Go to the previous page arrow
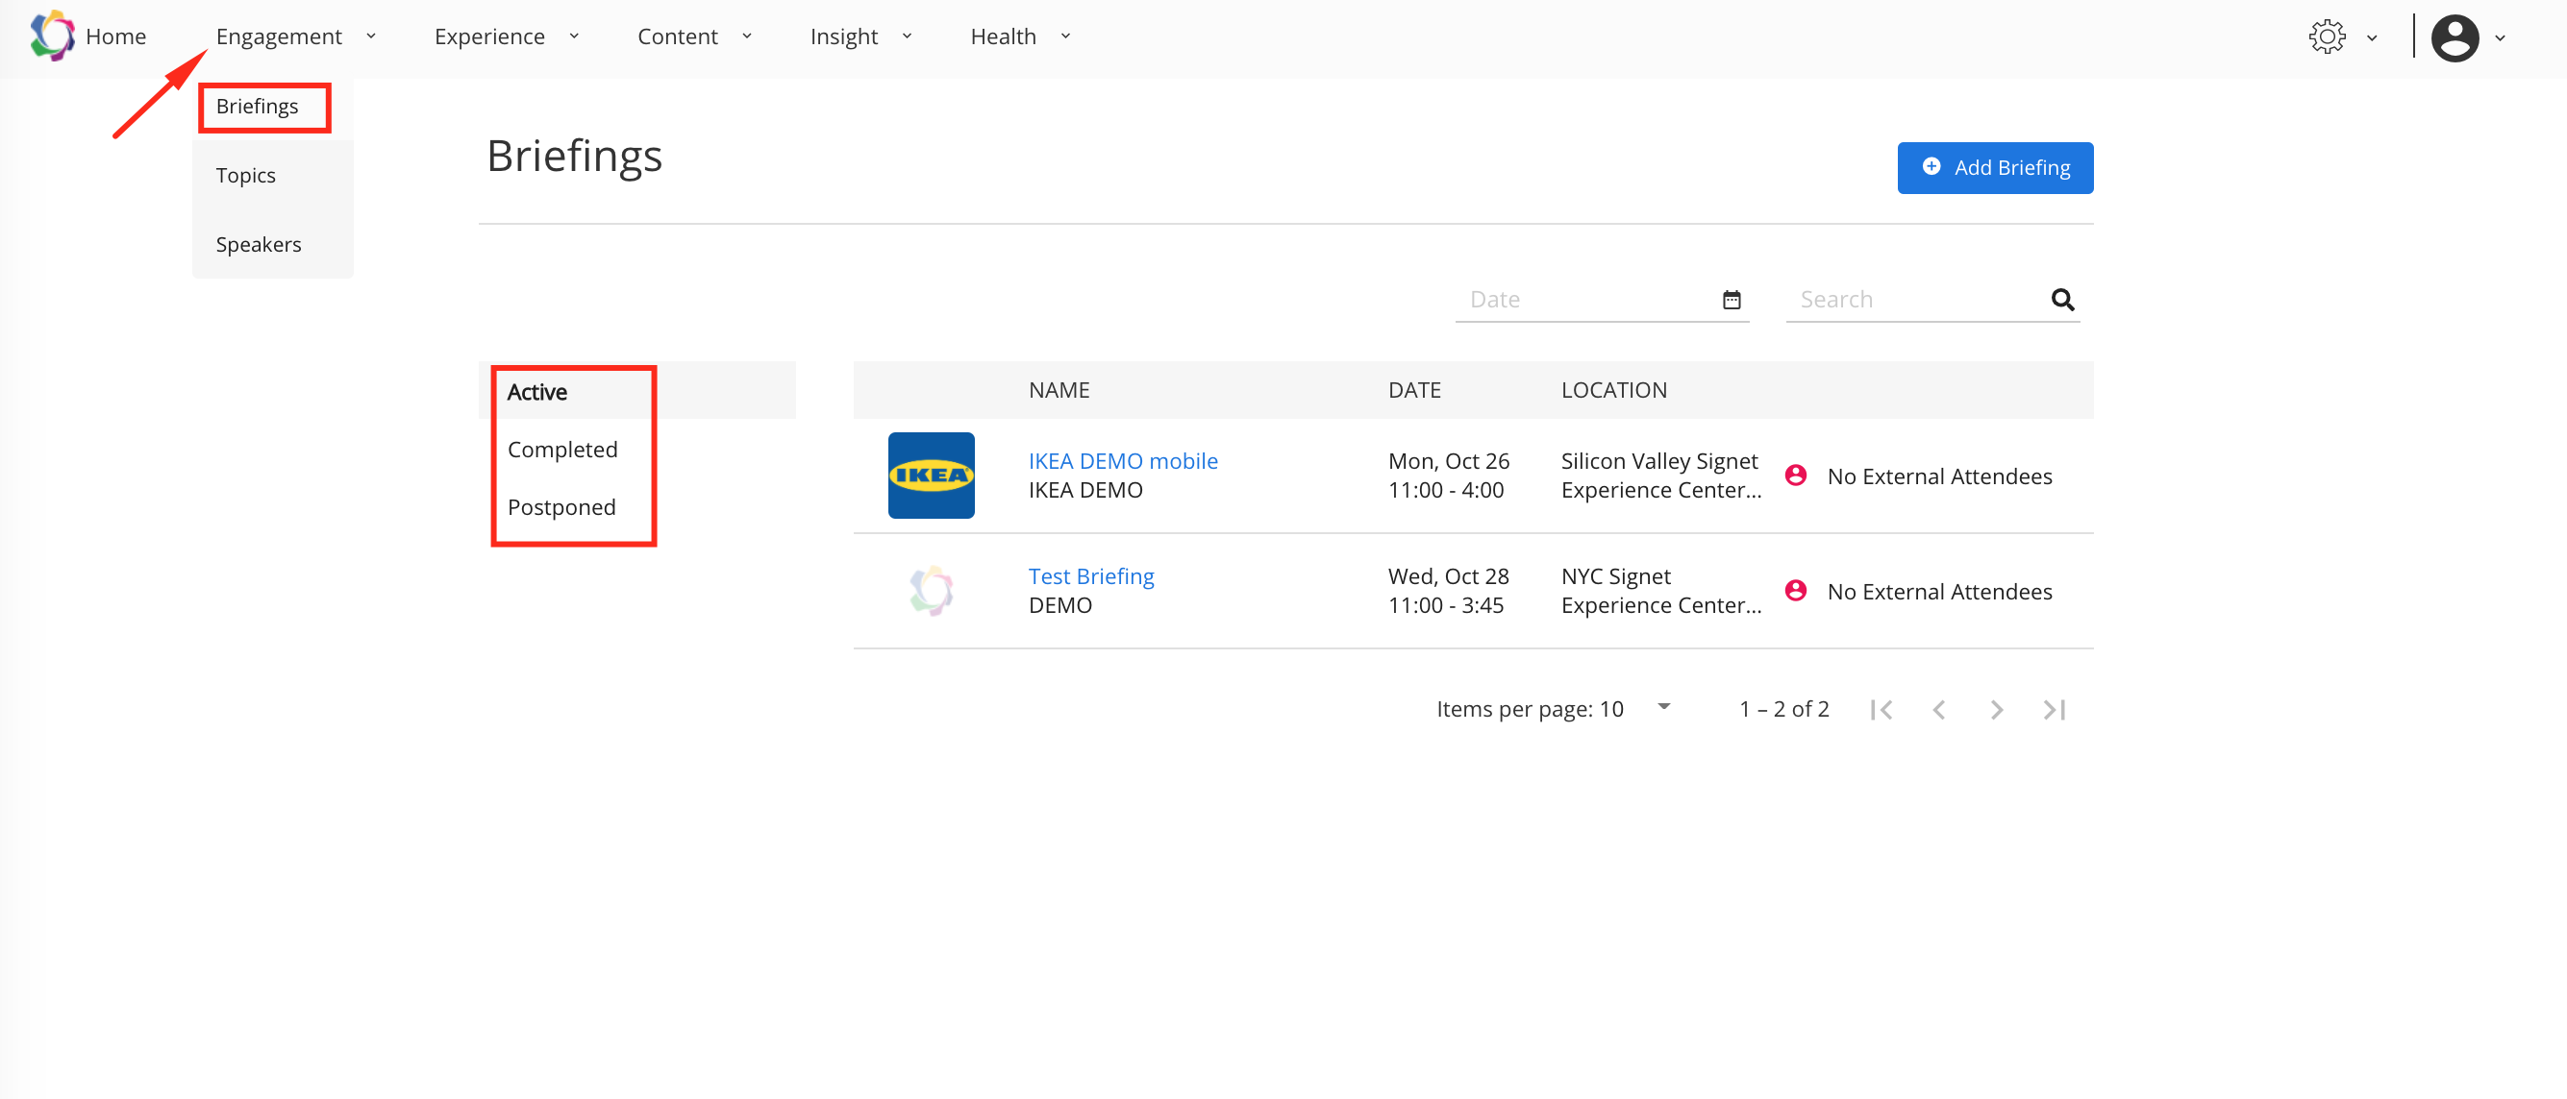The height and width of the screenshot is (1099, 2567). [x=1938, y=710]
